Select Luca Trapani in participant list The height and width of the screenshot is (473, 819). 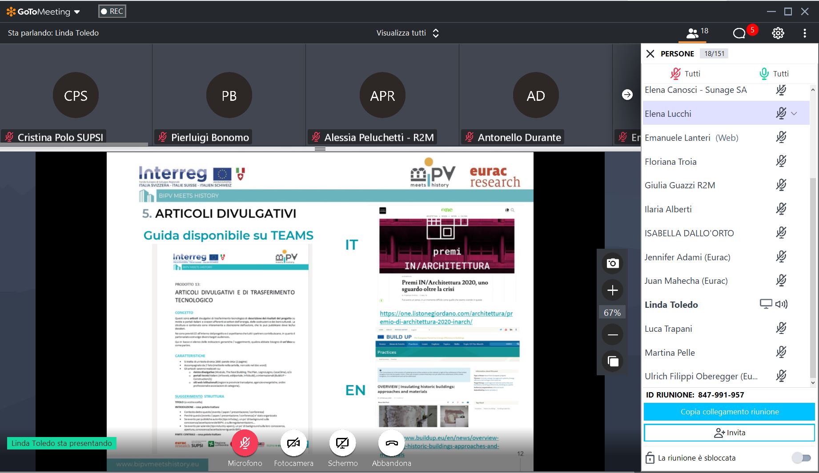726,329
